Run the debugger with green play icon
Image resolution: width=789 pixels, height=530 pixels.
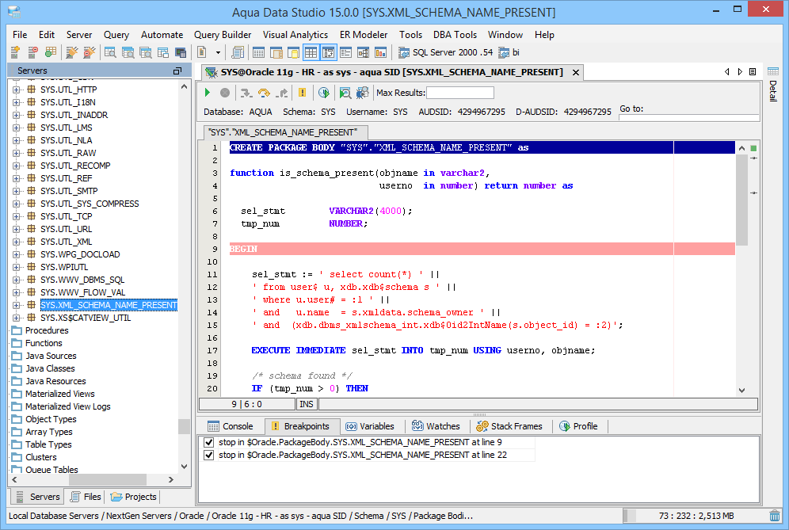[x=208, y=93]
